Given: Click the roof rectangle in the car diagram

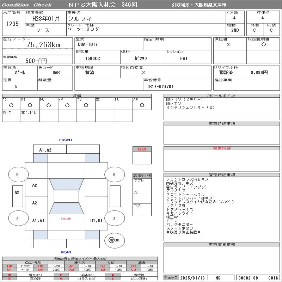Looking at the screenshot, I should pyautogui.click(x=66, y=196).
